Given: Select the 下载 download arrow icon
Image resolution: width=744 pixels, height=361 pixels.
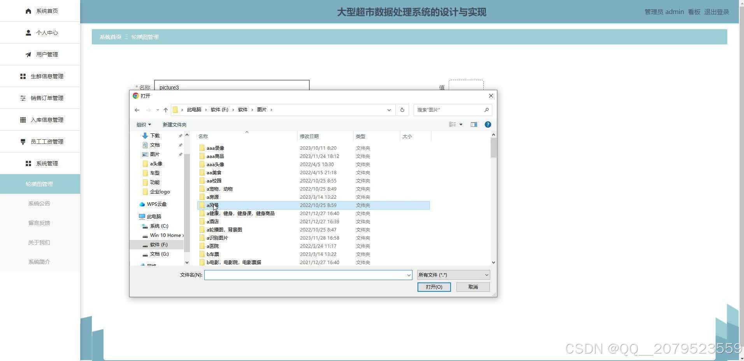Looking at the screenshot, I should click(145, 135).
